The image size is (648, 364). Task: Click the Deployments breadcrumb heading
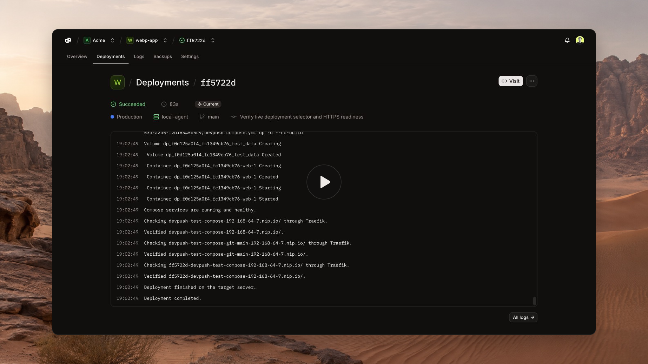tap(163, 82)
